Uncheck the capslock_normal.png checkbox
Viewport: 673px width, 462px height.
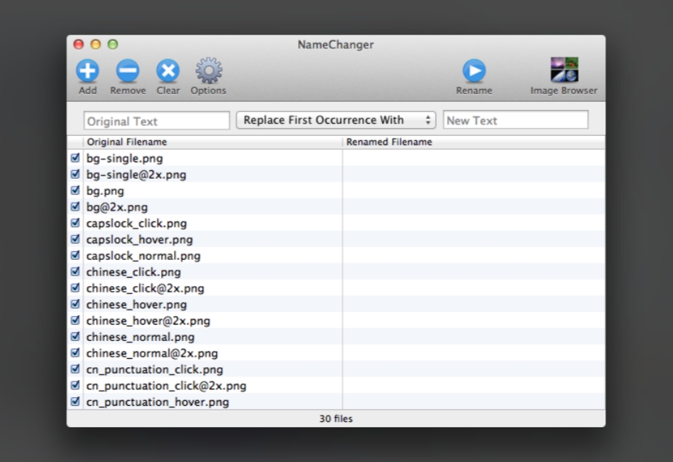[75, 256]
